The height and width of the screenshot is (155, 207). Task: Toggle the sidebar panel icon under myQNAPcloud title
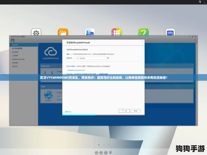pyautogui.click(x=13, y=40)
